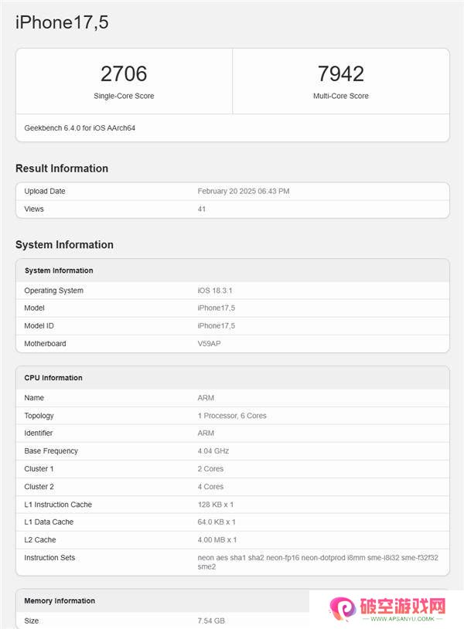Click the L1 Instruction Cache label
Viewport: 464px width, 629px height.
tap(58, 505)
